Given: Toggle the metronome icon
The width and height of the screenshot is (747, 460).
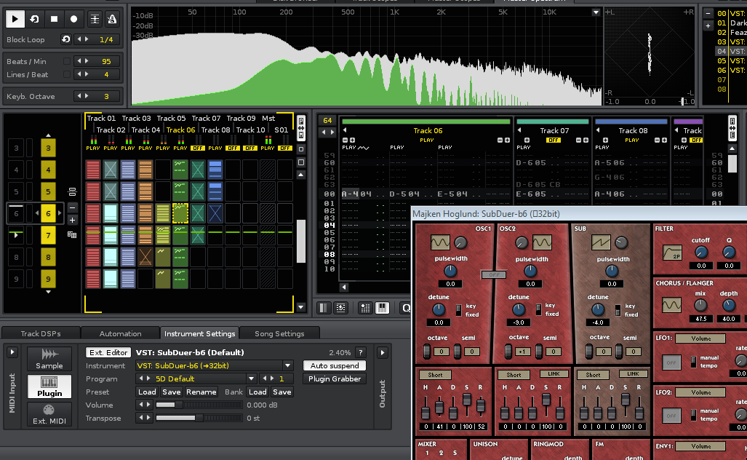Looking at the screenshot, I should tap(112, 19).
